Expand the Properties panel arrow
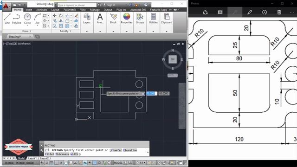Image resolution: width=297 pixels, height=167 pixels. (x=127, y=31)
